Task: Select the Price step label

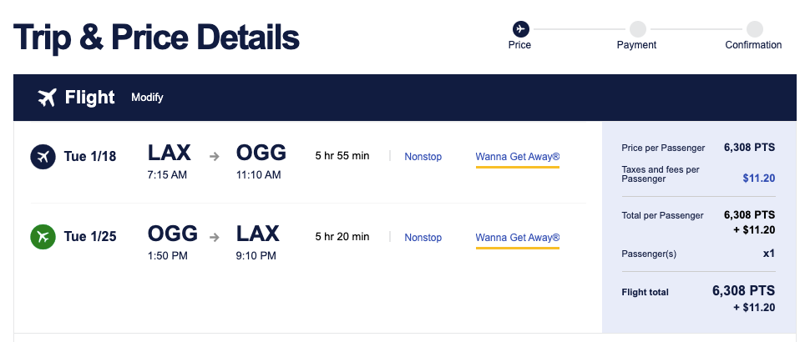Action: point(519,45)
